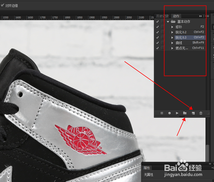Begin recording with the circle button
The width and height of the screenshot is (214, 182).
coord(169,113)
